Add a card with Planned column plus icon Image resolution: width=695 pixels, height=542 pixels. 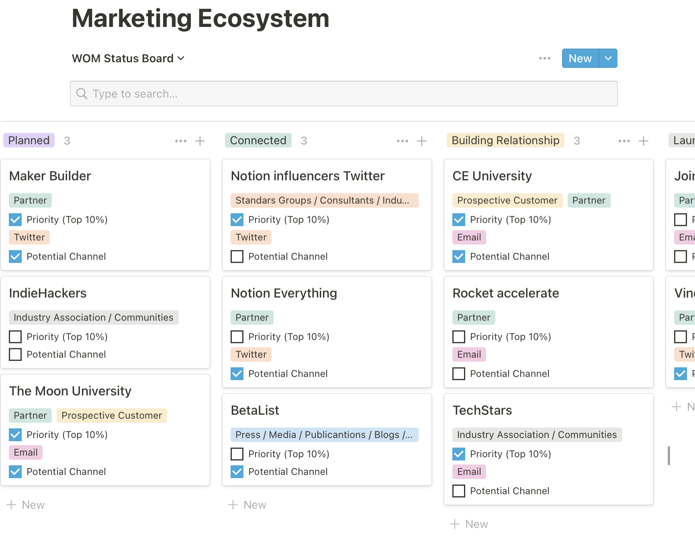(x=200, y=141)
